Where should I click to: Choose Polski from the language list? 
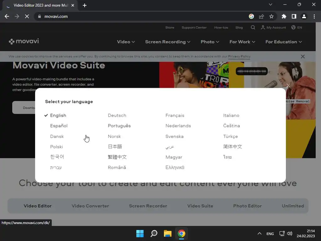click(56, 147)
